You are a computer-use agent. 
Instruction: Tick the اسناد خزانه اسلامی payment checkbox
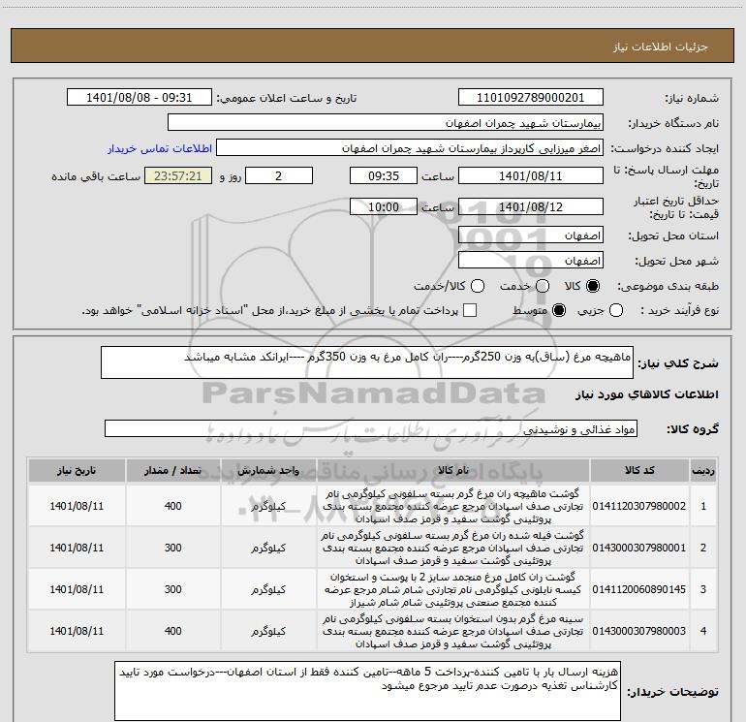(x=470, y=310)
